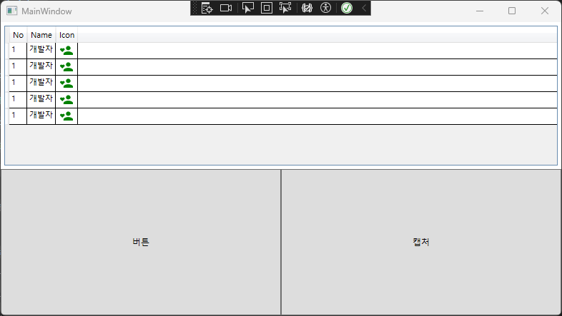562x316 pixels.
Task: Collapse the debug toolbar with chevron
Action: (x=364, y=8)
